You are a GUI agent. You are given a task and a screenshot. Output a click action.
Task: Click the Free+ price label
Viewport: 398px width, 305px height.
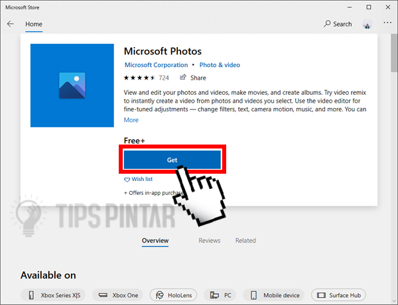pos(134,141)
